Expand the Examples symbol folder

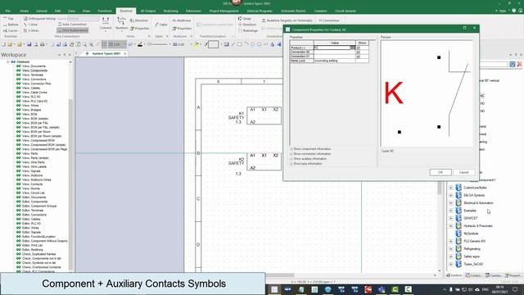[x=451, y=211]
